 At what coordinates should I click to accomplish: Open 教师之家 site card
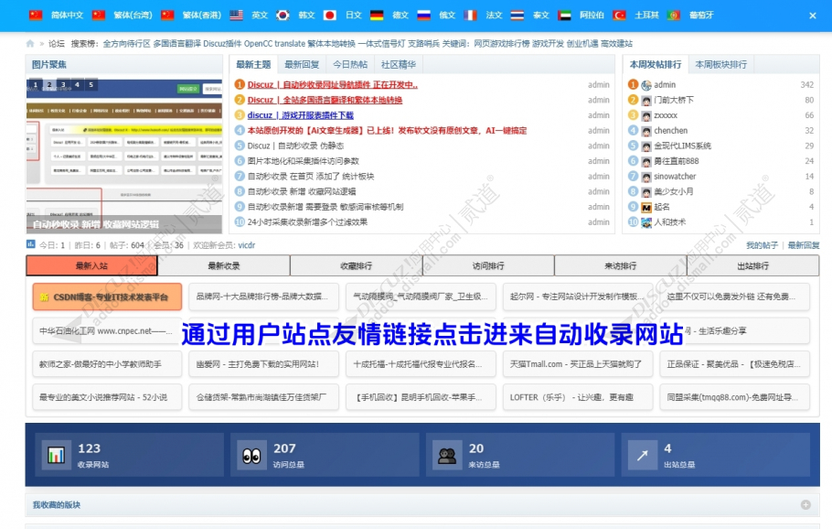coord(107,364)
